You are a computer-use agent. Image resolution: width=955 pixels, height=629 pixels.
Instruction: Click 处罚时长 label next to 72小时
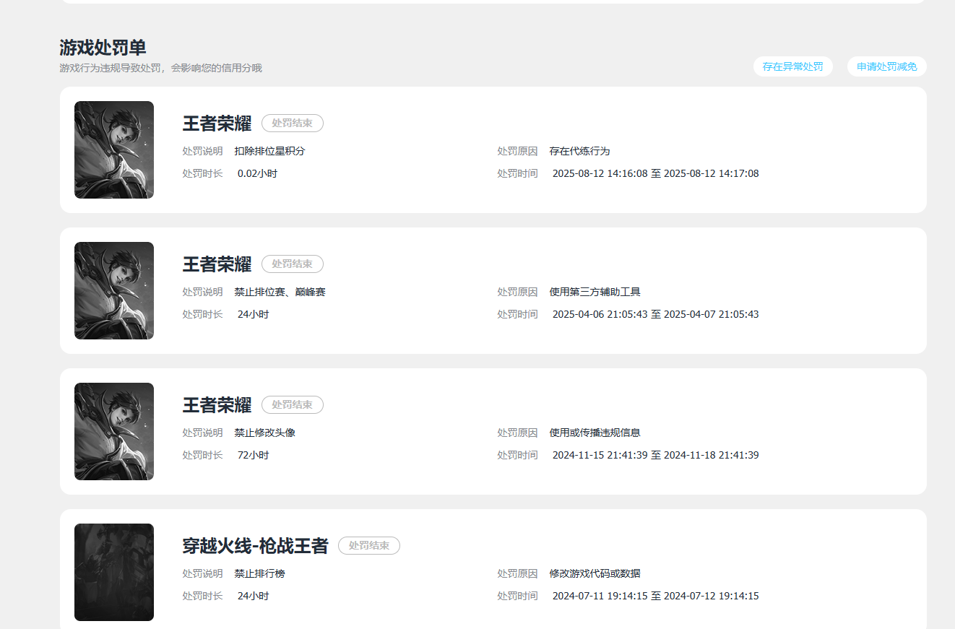[202, 456]
